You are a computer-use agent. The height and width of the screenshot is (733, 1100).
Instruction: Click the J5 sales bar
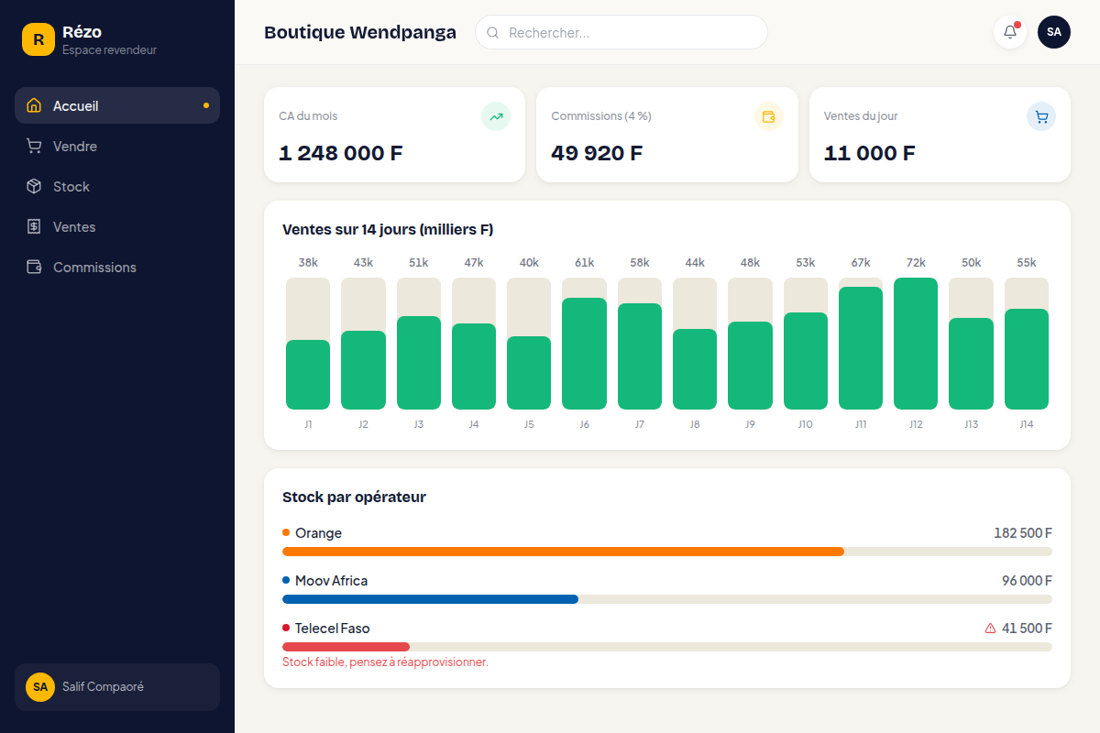point(529,373)
